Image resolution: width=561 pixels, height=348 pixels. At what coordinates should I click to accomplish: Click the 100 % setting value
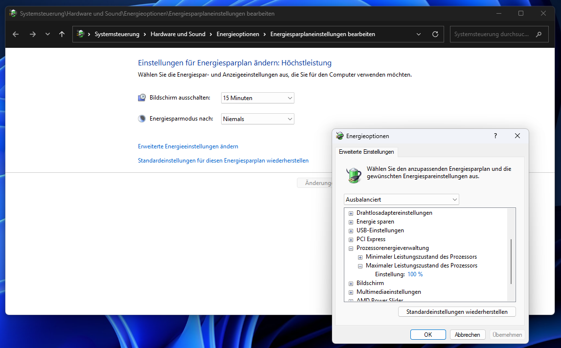click(415, 274)
